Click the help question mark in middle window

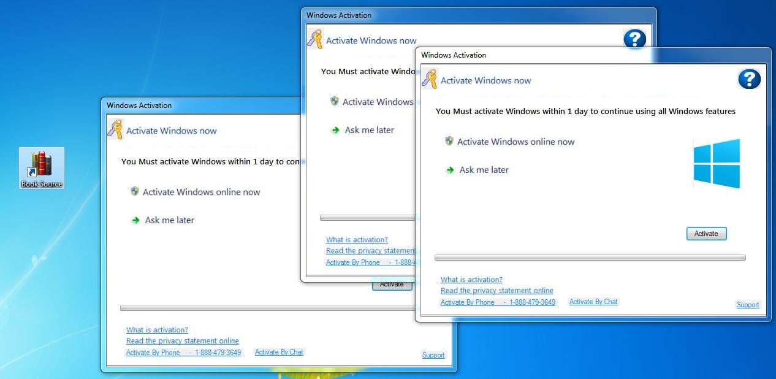point(635,40)
